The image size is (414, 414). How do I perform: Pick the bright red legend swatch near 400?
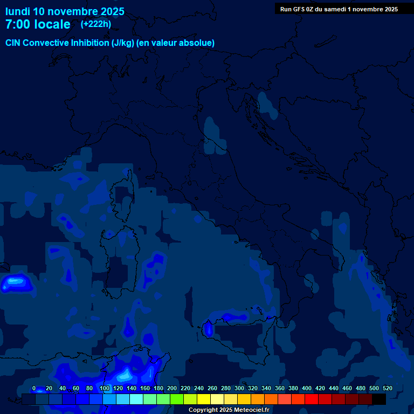click(312, 399)
